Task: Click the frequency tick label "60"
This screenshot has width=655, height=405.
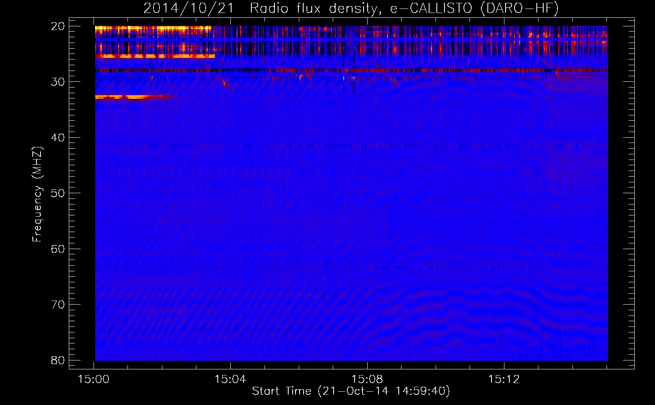Action: [58, 249]
